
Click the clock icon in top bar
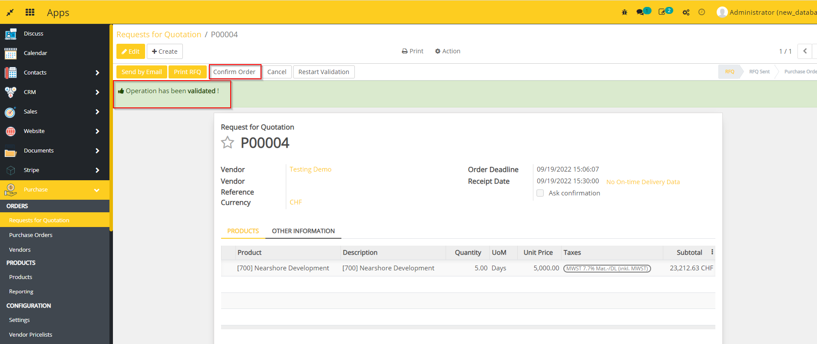point(701,12)
